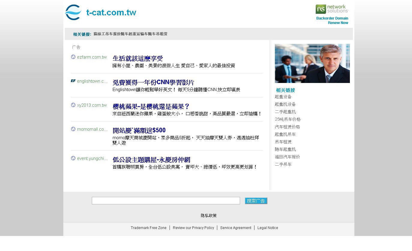Open the ad titled 櫻桃蘋果-是櫻桃還是蘋果？
This screenshot has width=412, height=251.
[x=151, y=106]
